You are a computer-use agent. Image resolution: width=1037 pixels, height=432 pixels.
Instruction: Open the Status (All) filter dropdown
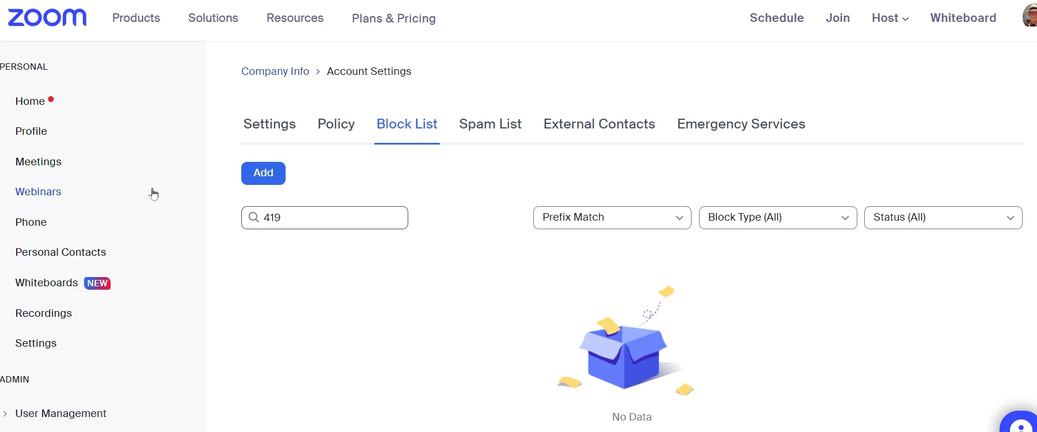(943, 218)
